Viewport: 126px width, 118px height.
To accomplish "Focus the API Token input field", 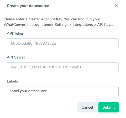I will tap(63, 43).
